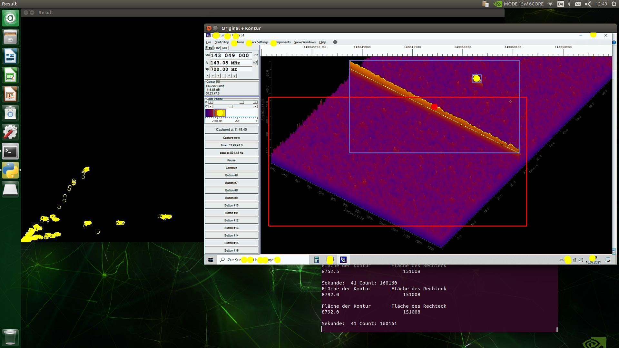Click the shift-right '>' frequency button
The height and width of the screenshot is (348, 619).
pos(213,76)
